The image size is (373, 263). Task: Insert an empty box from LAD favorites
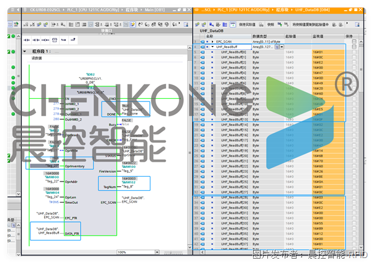[55, 40]
